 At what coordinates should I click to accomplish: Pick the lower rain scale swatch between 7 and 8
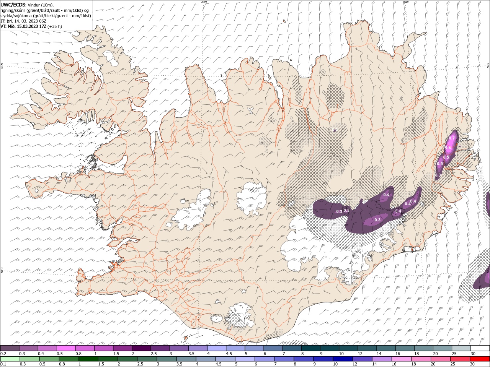(x=283, y=359)
